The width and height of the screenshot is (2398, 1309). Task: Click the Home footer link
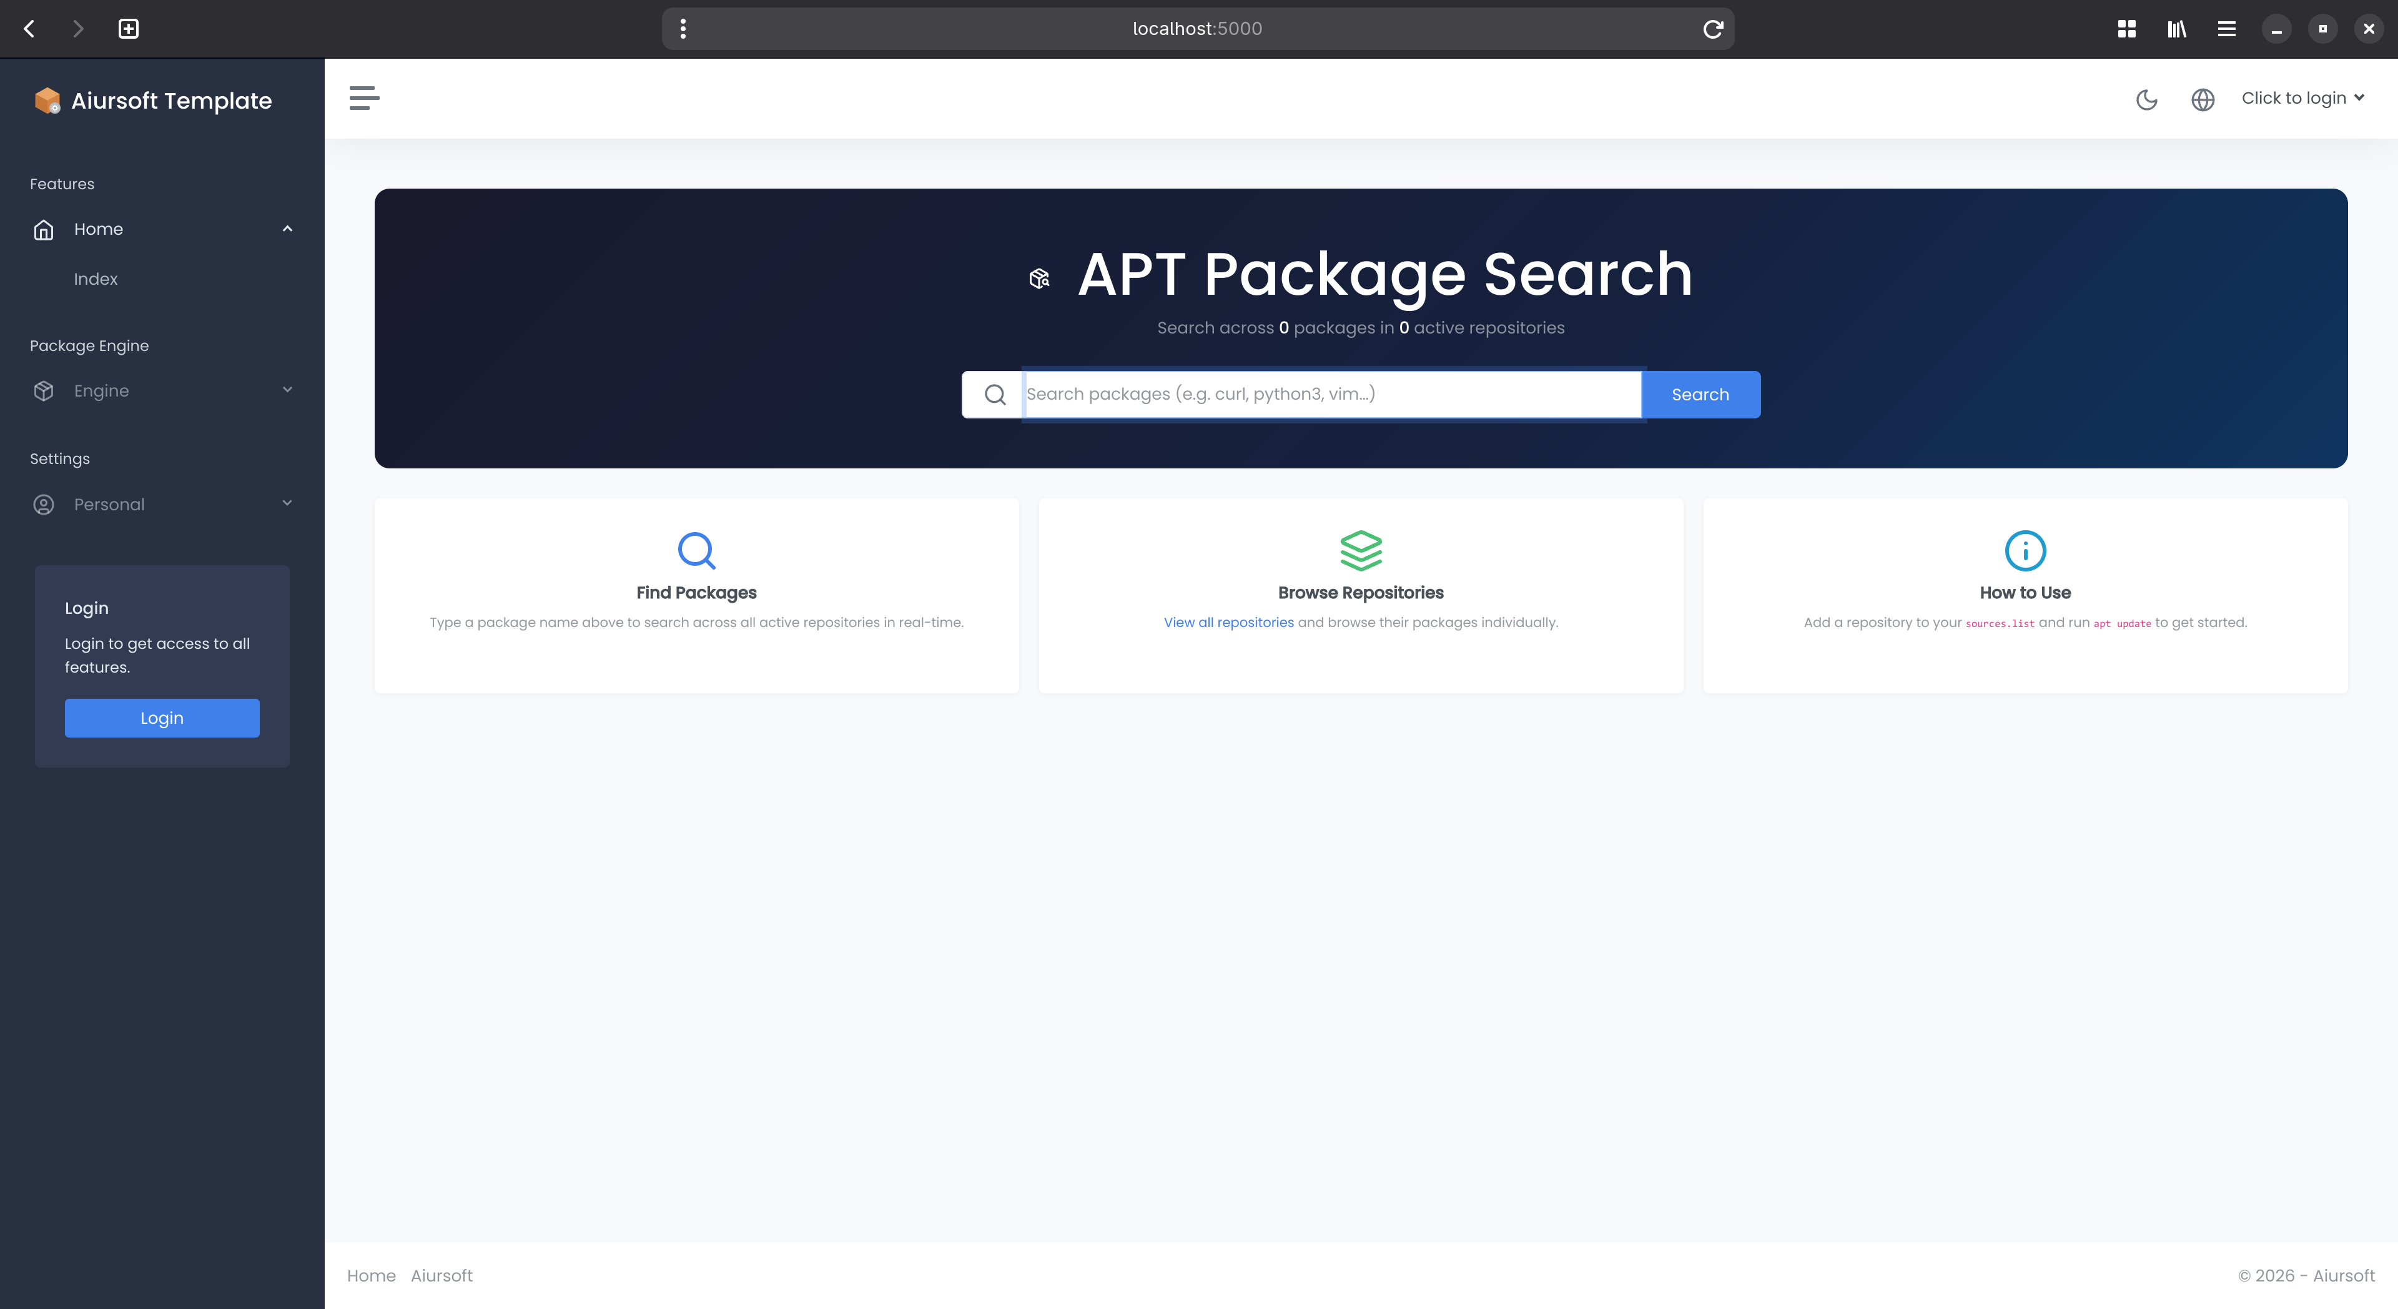(372, 1275)
